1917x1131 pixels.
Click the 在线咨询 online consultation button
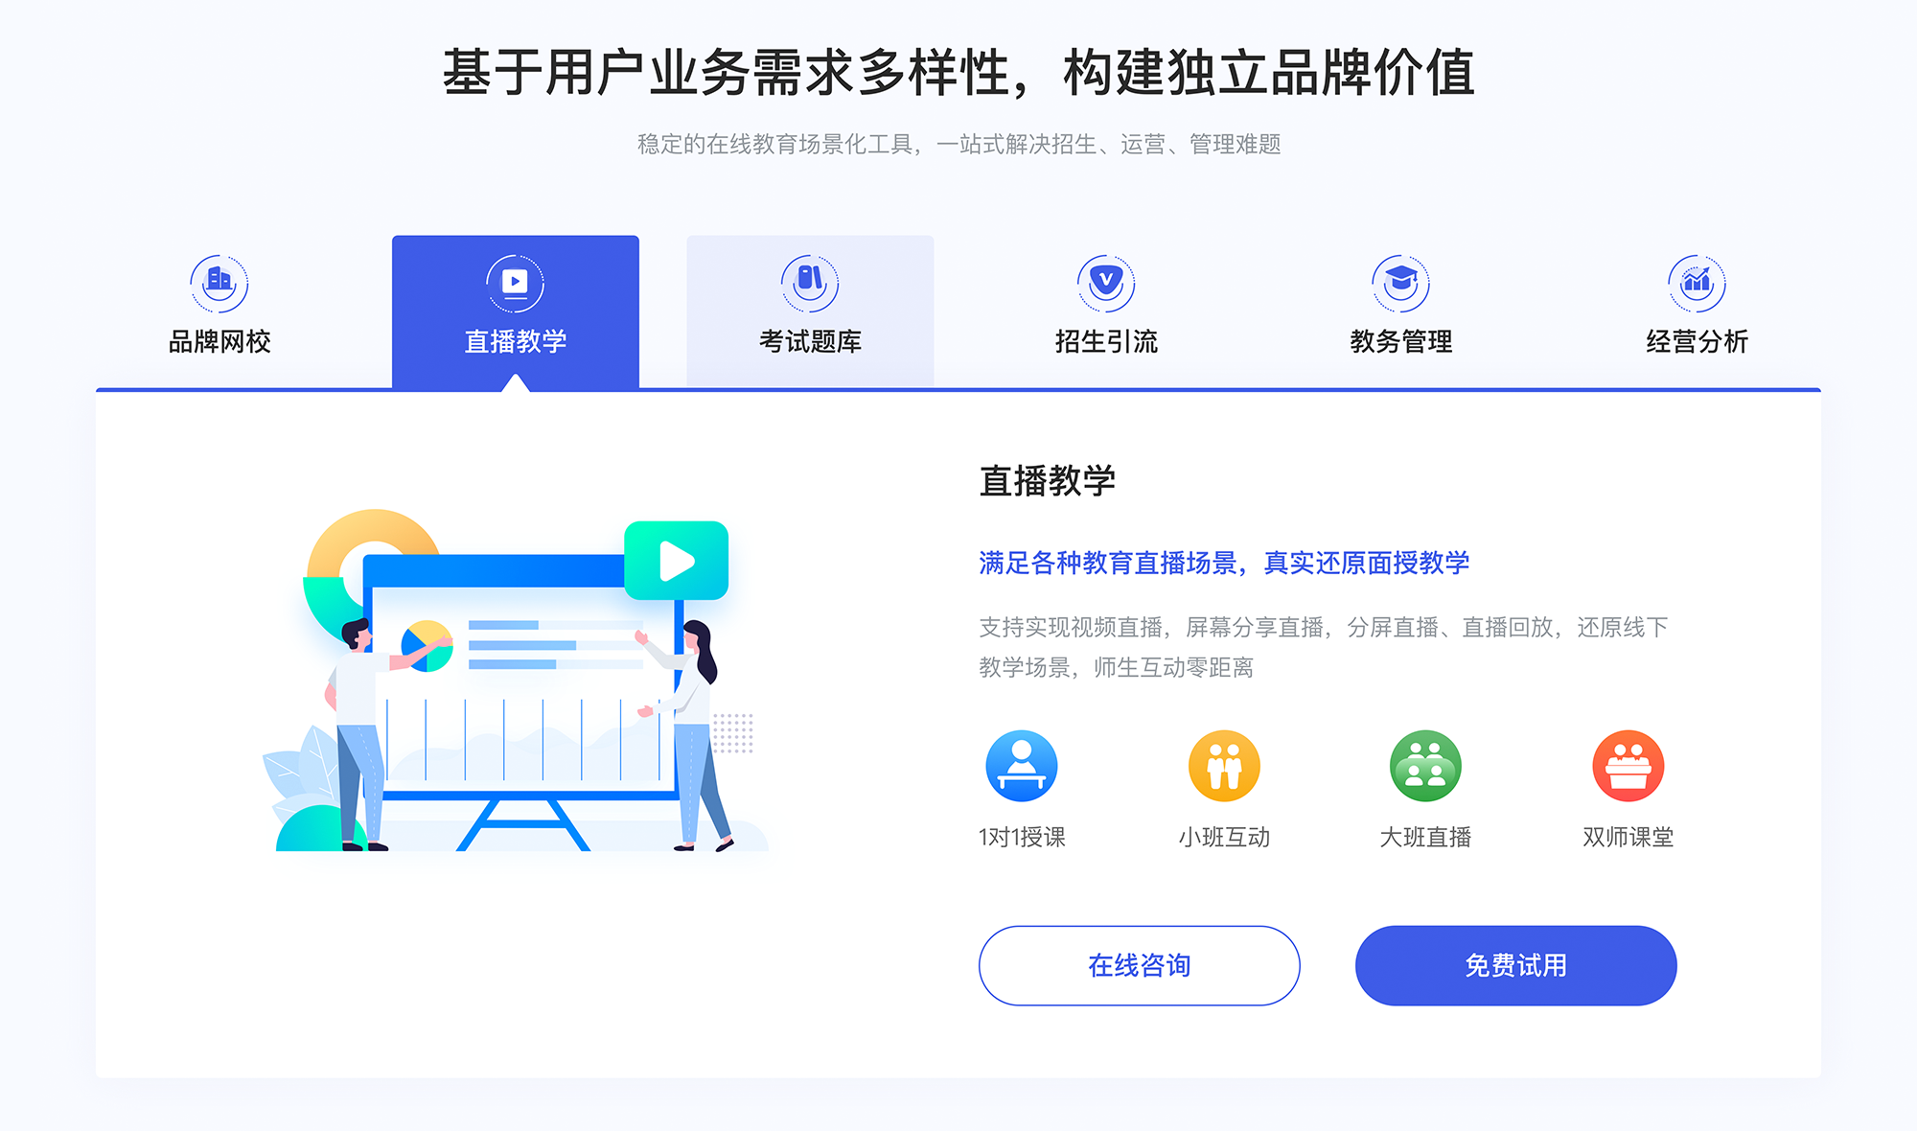point(1134,965)
